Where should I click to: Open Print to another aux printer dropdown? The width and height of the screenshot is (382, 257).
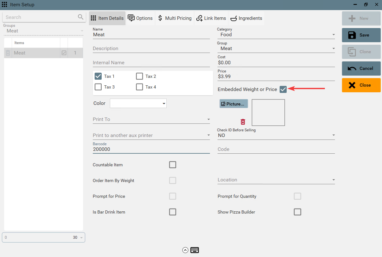151,135
